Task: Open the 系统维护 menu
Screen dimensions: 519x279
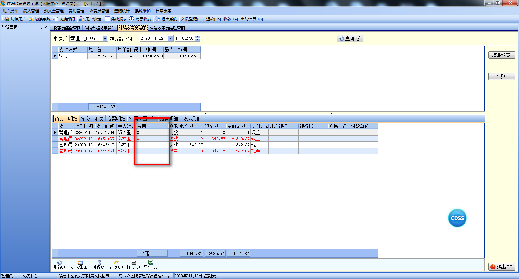Action: 143,11
